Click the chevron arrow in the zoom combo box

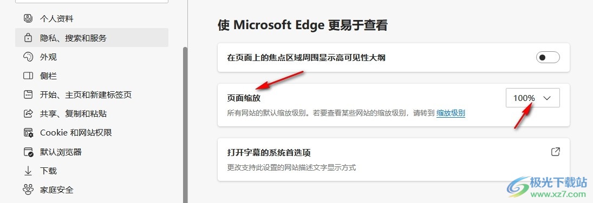547,98
